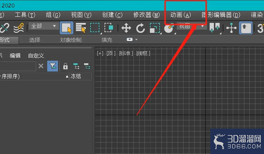Click the Bind to Space Warp icon
The image size is (264, 154).
(19, 28)
